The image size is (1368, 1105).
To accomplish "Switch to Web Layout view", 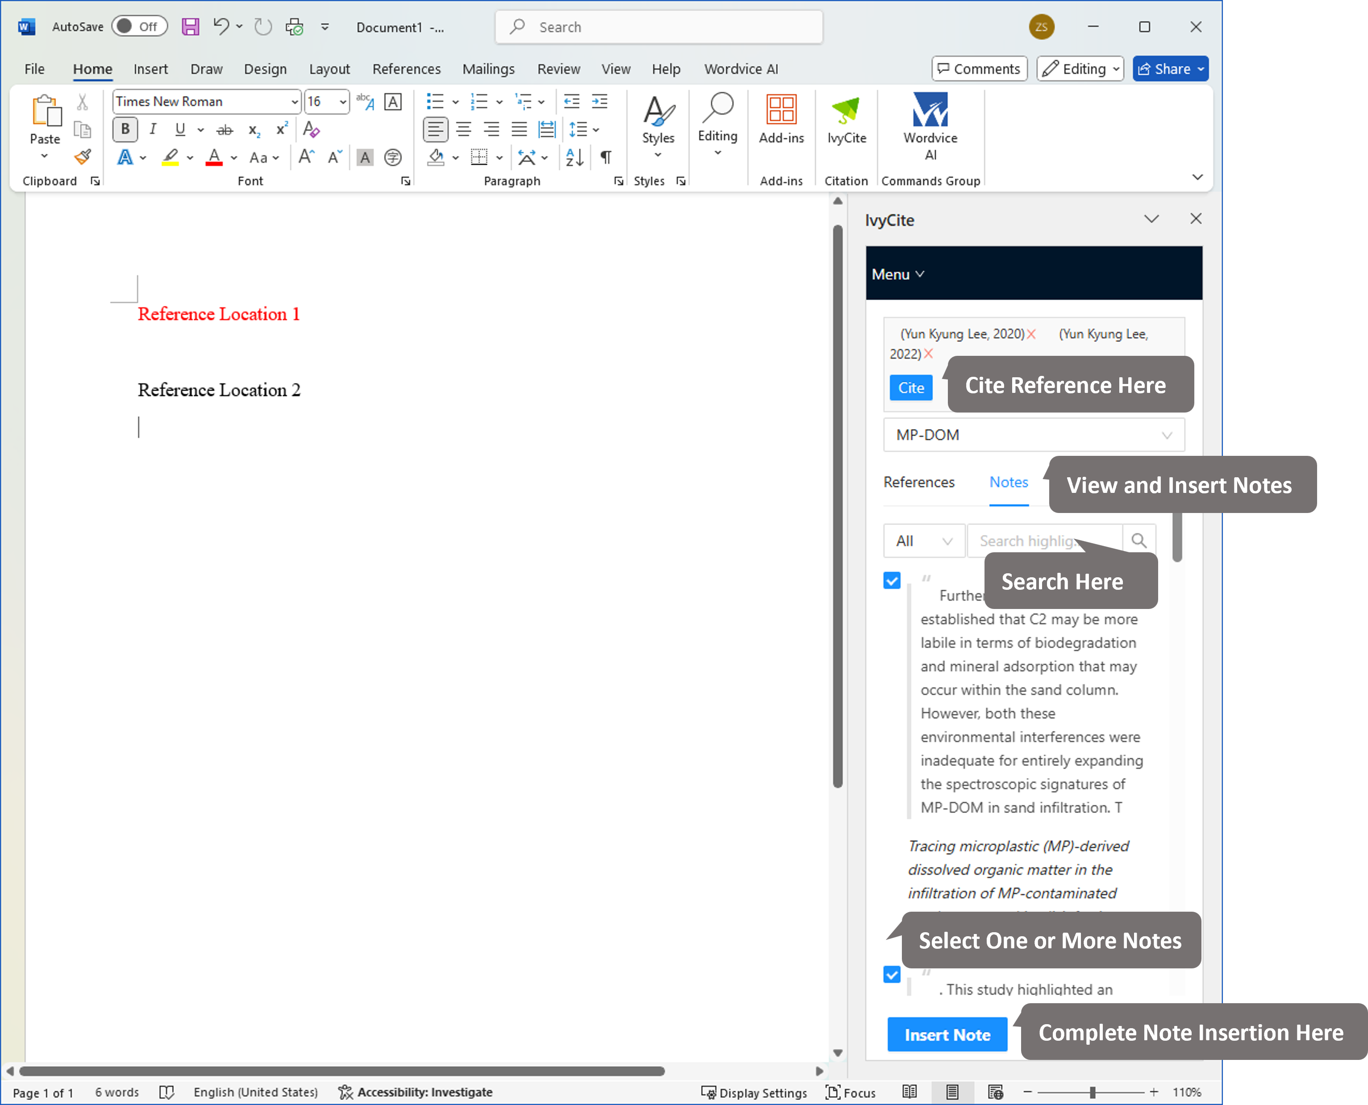I will (x=995, y=1092).
